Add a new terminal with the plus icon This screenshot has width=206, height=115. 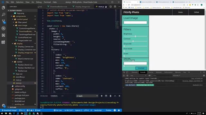click(102, 96)
